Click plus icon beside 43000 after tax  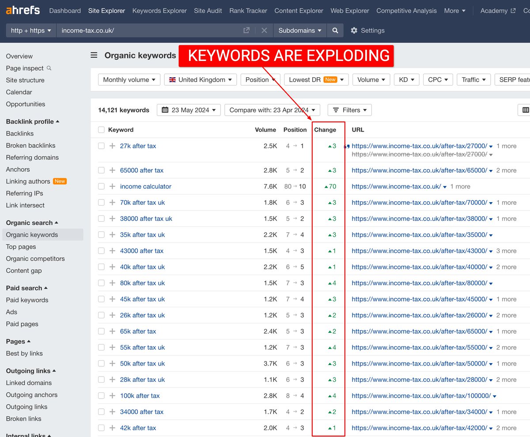coord(112,251)
